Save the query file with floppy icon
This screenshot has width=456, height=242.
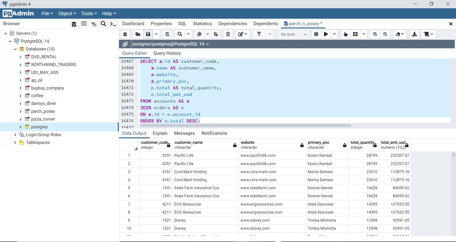pyautogui.click(x=148, y=34)
